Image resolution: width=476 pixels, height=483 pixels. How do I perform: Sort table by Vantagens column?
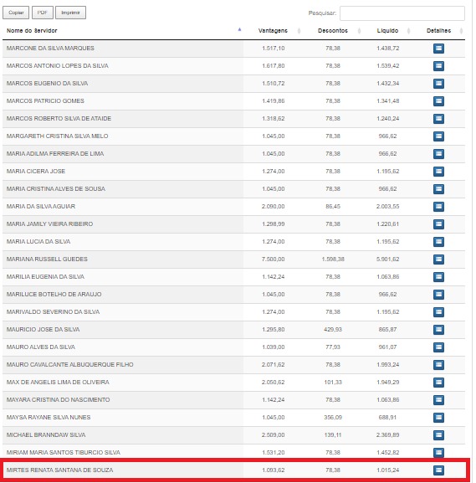[x=273, y=30]
